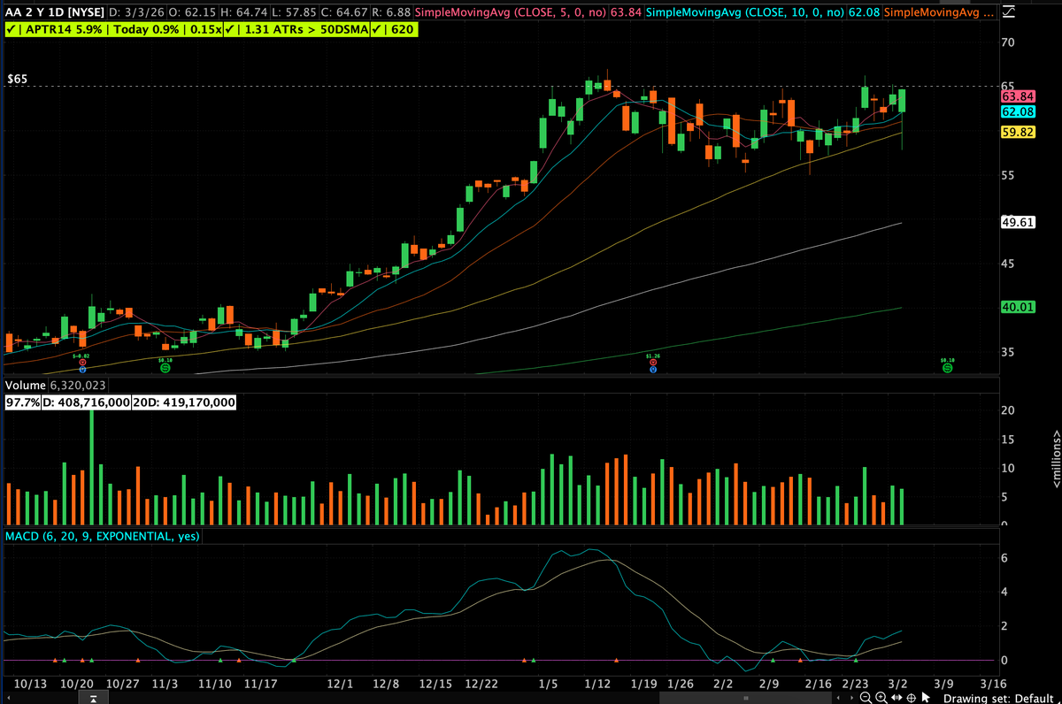
Task: Click the green 40.01 price bubble
Action: [1017, 307]
